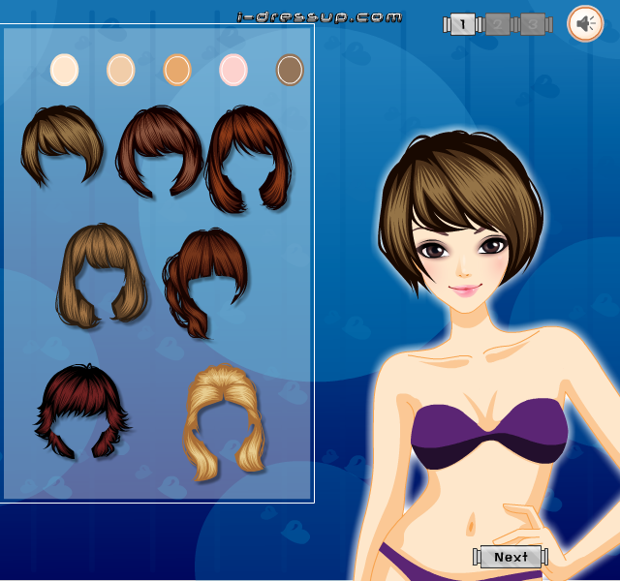Viewport: 620px width, 581px height.
Task: Choose the light beige skin tone swatch
Action: [x=120, y=70]
